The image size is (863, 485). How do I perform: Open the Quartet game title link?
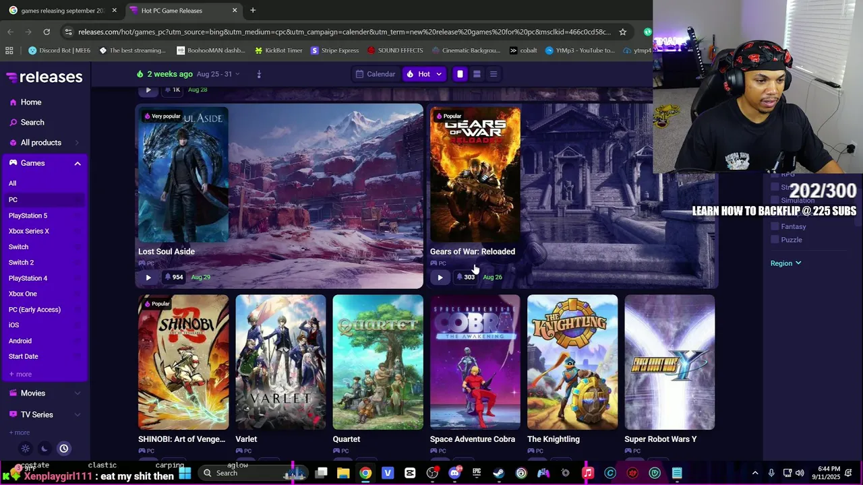tap(347, 439)
